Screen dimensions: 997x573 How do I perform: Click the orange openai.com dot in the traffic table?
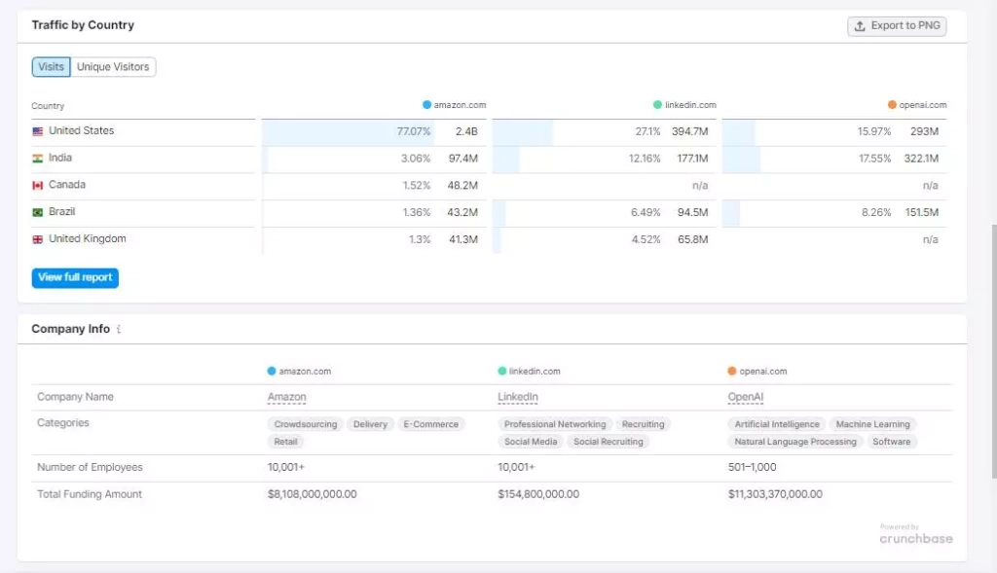pyautogui.click(x=892, y=105)
